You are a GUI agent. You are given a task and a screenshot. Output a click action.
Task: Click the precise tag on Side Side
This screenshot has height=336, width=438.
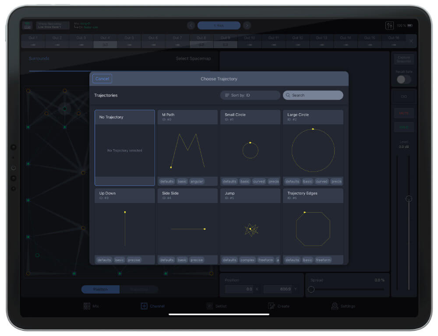click(x=197, y=260)
